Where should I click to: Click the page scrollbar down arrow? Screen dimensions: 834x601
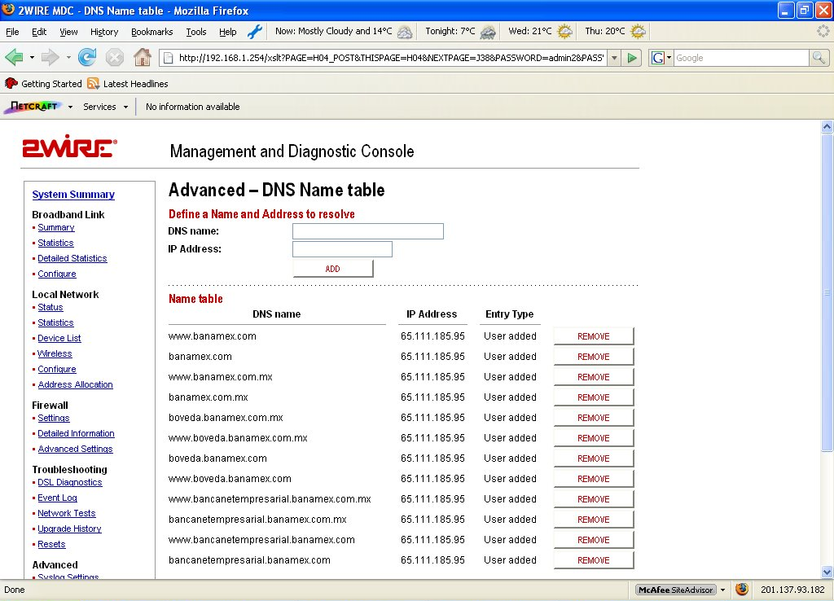pos(827,572)
